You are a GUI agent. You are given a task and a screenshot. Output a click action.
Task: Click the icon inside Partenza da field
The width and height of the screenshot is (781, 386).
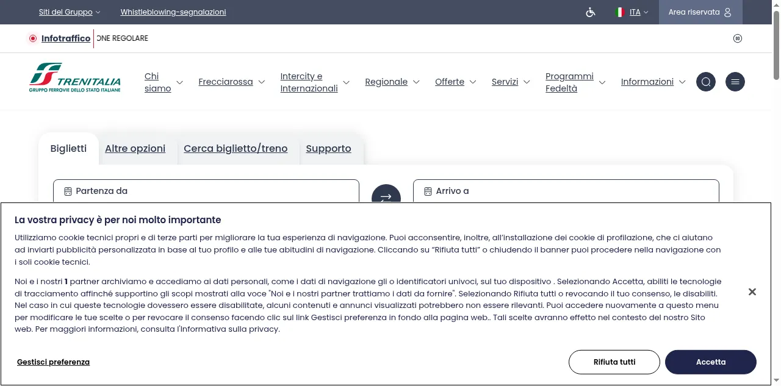click(x=68, y=191)
